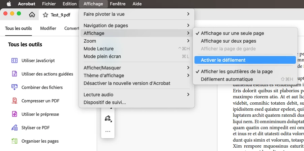The width and height of the screenshot is (304, 151).
Task: Click the Styliser ce PDF icon
Action: tap(14, 128)
